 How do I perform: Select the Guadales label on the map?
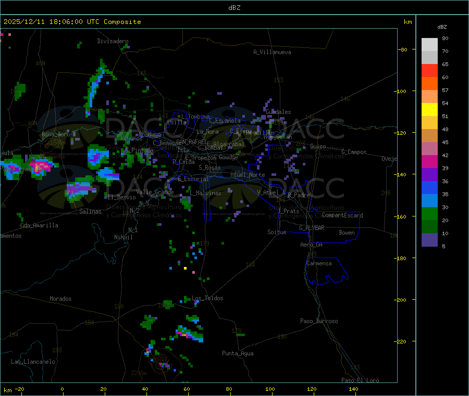pos(278,112)
